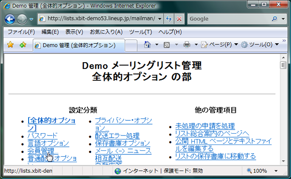Image resolution: width=291 pixels, height=179 pixels.
Task: Select the Demo 管理 (全体的オプション) tab
Action: (x=79, y=45)
